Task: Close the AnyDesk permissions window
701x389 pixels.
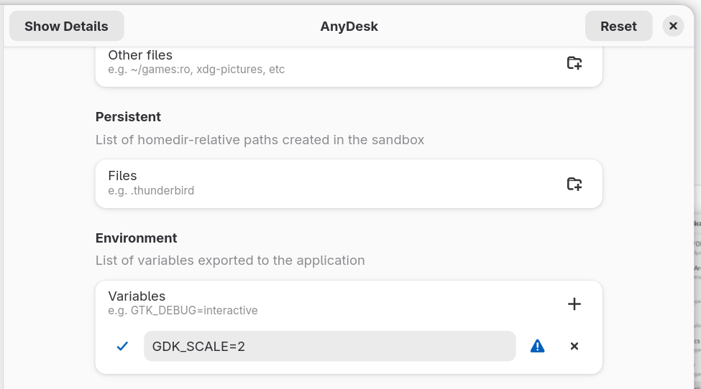Action: [672, 27]
